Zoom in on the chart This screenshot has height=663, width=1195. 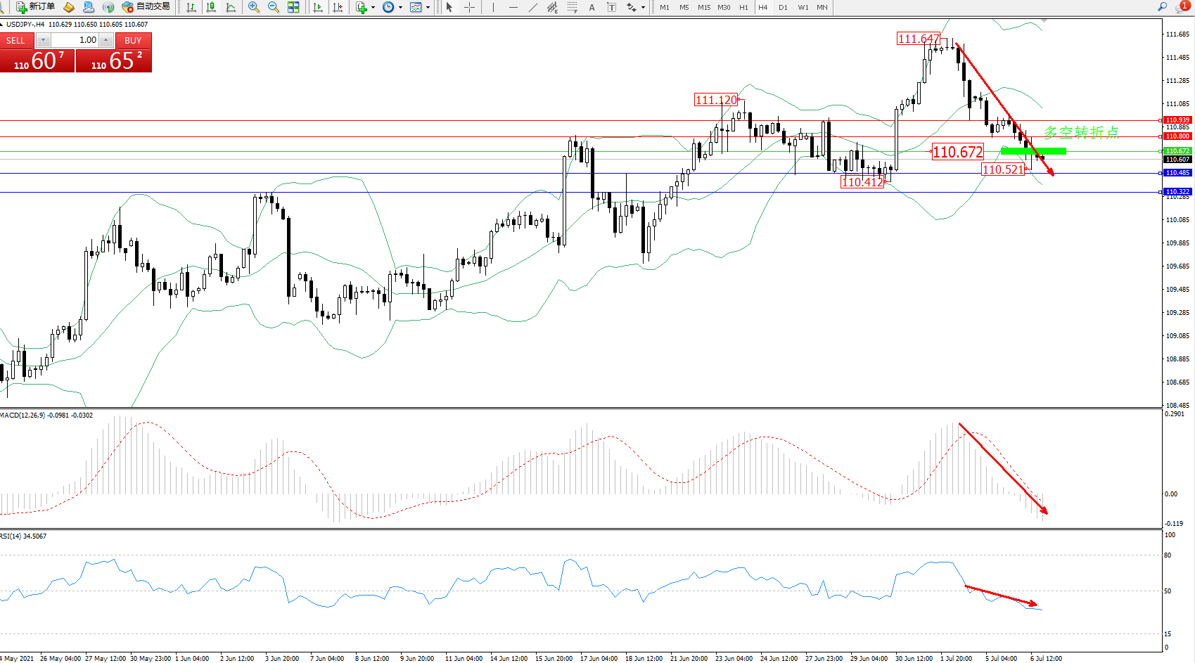(x=254, y=7)
